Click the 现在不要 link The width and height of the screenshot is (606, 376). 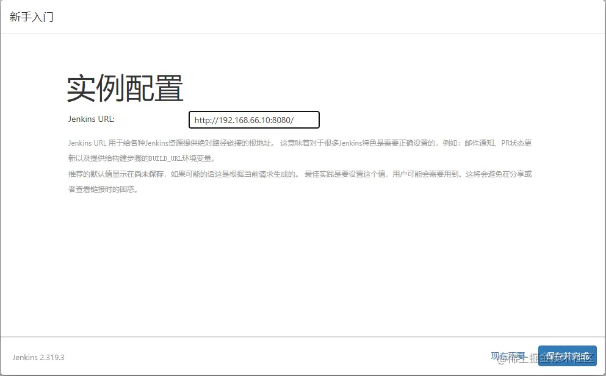508,355
